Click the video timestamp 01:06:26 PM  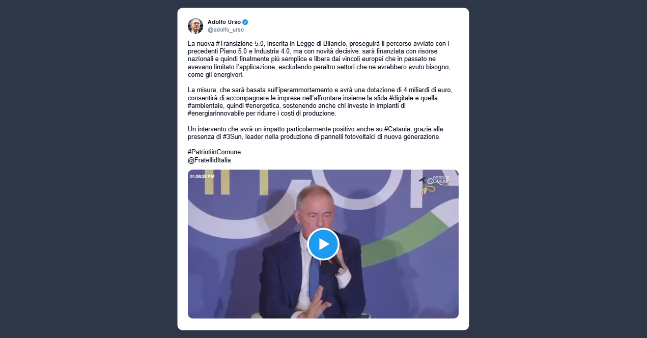point(202,176)
